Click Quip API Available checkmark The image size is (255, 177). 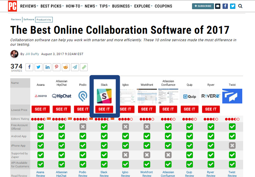coord(189,164)
